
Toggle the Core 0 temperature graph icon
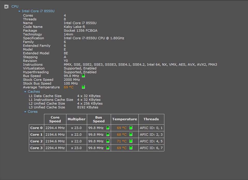[131, 128]
